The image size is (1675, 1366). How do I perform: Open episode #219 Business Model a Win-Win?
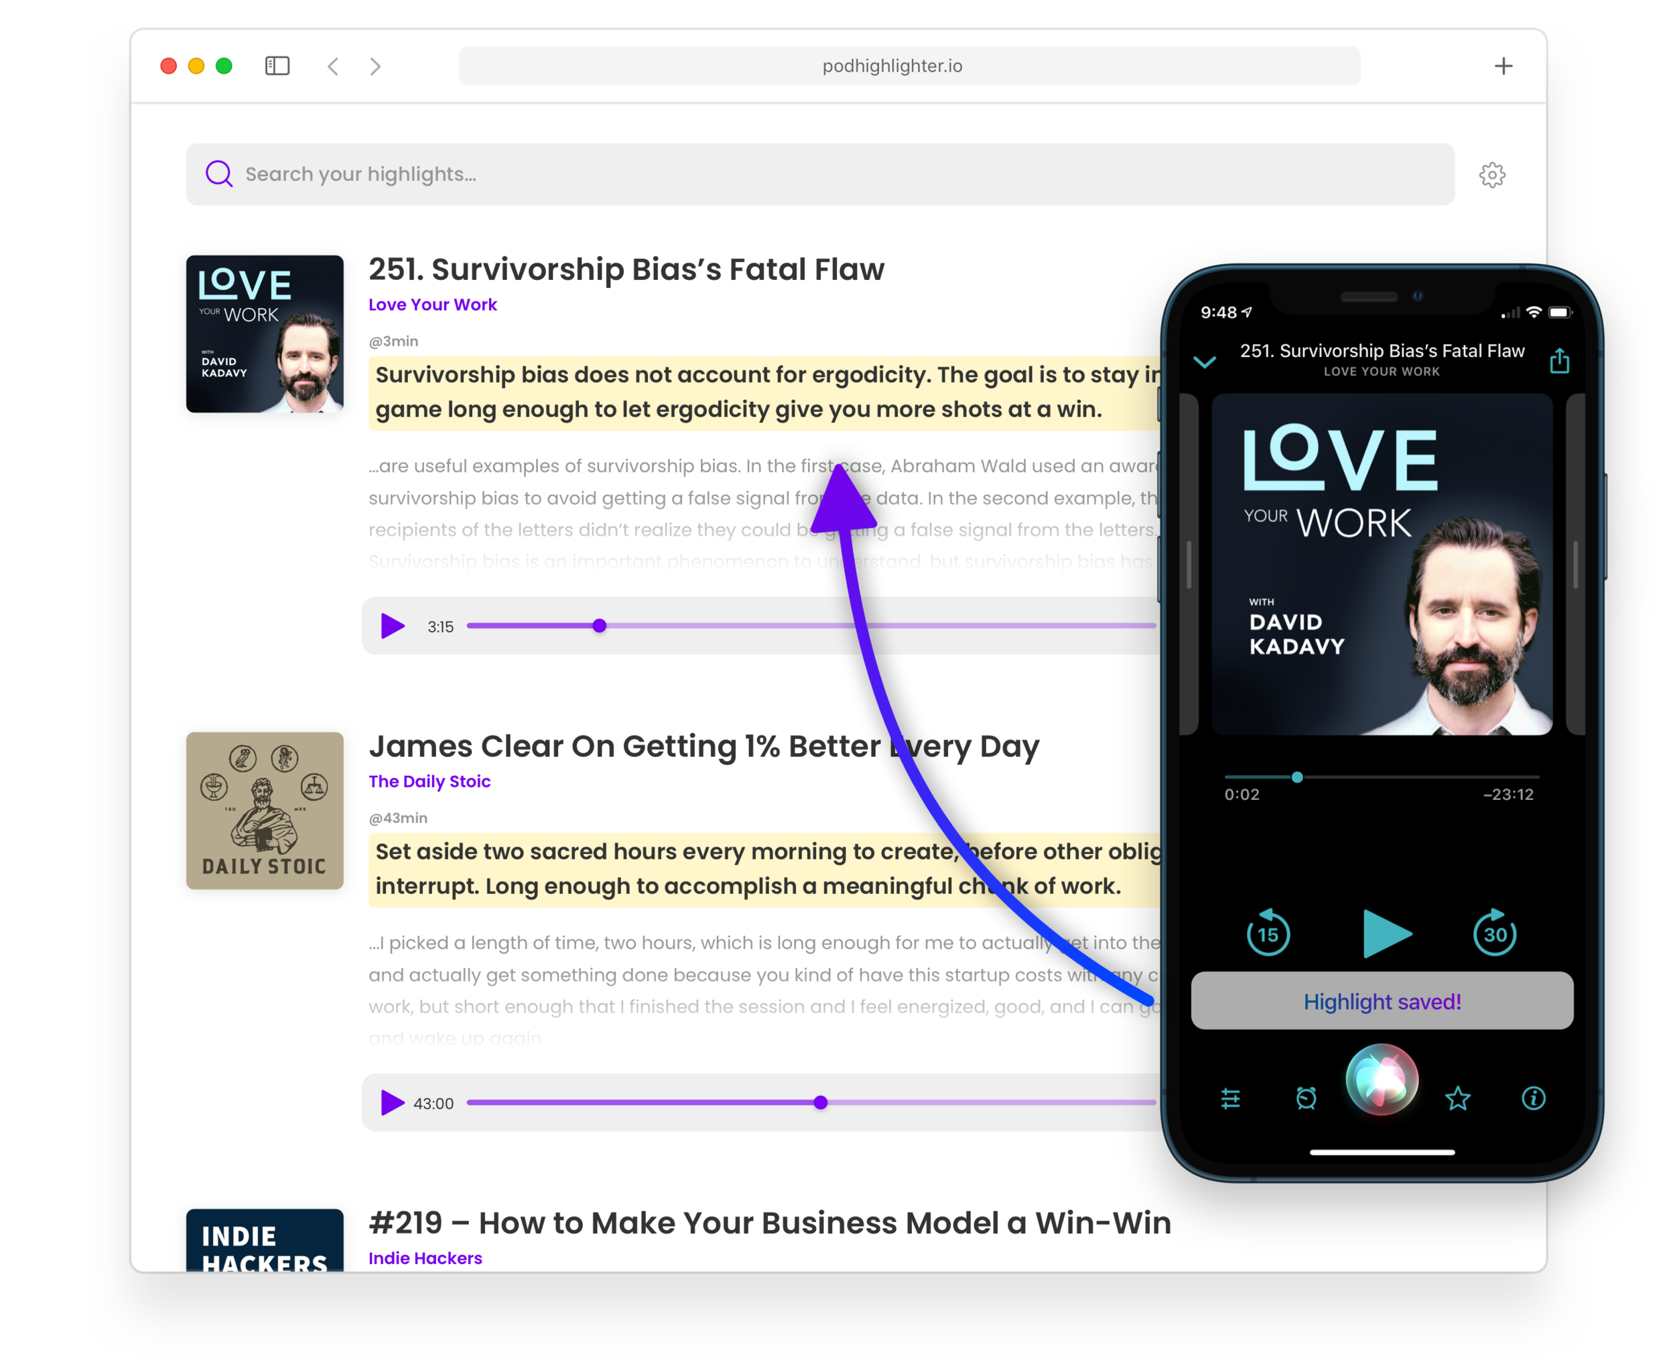tap(769, 1223)
